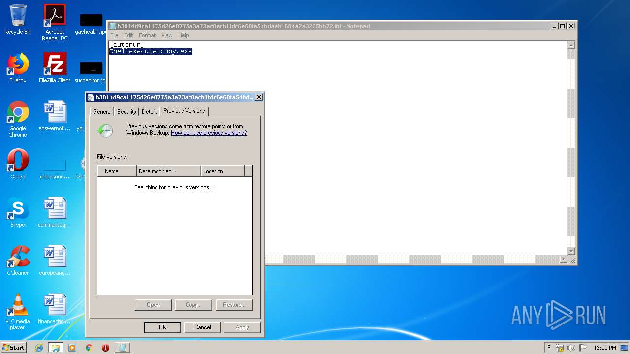This screenshot has width=630, height=354.
Task: Open the volume tray icon
Action: point(571,348)
